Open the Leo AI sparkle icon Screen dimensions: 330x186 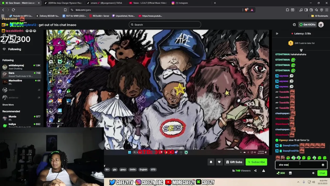tap(316, 10)
